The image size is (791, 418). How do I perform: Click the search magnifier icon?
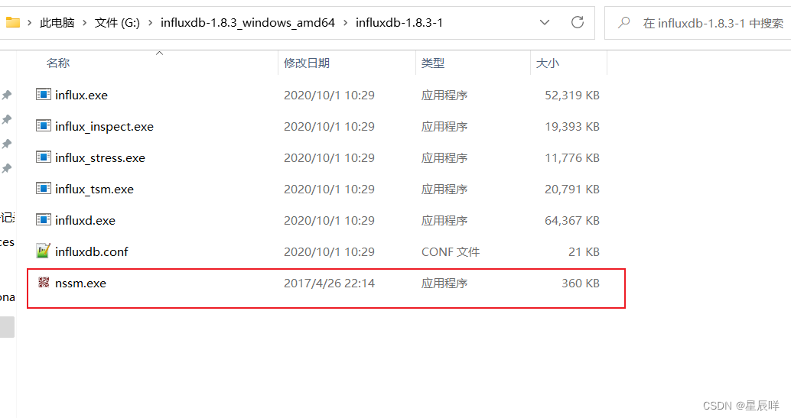click(x=624, y=22)
